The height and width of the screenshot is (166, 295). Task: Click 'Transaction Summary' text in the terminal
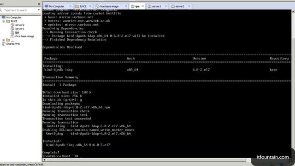tap(60, 77)
